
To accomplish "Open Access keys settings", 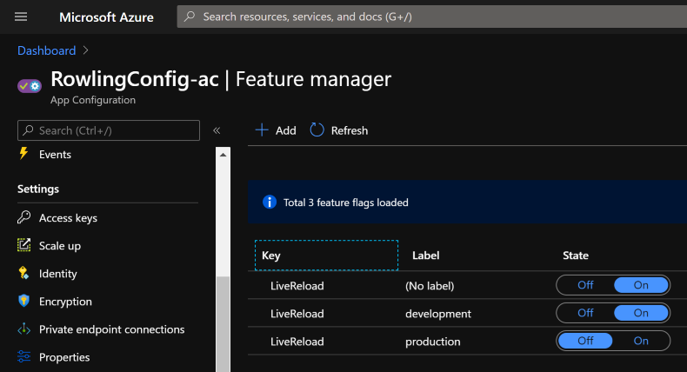I will click(68, 218).
